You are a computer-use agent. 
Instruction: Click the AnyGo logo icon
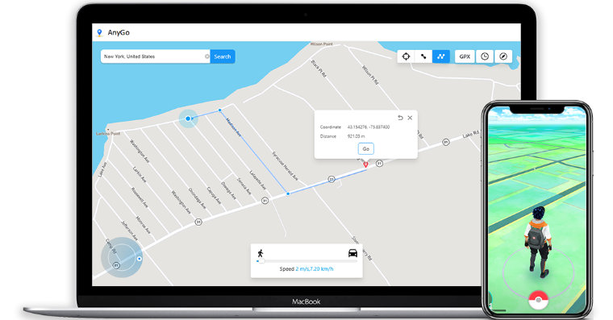(x=99, y=33)
